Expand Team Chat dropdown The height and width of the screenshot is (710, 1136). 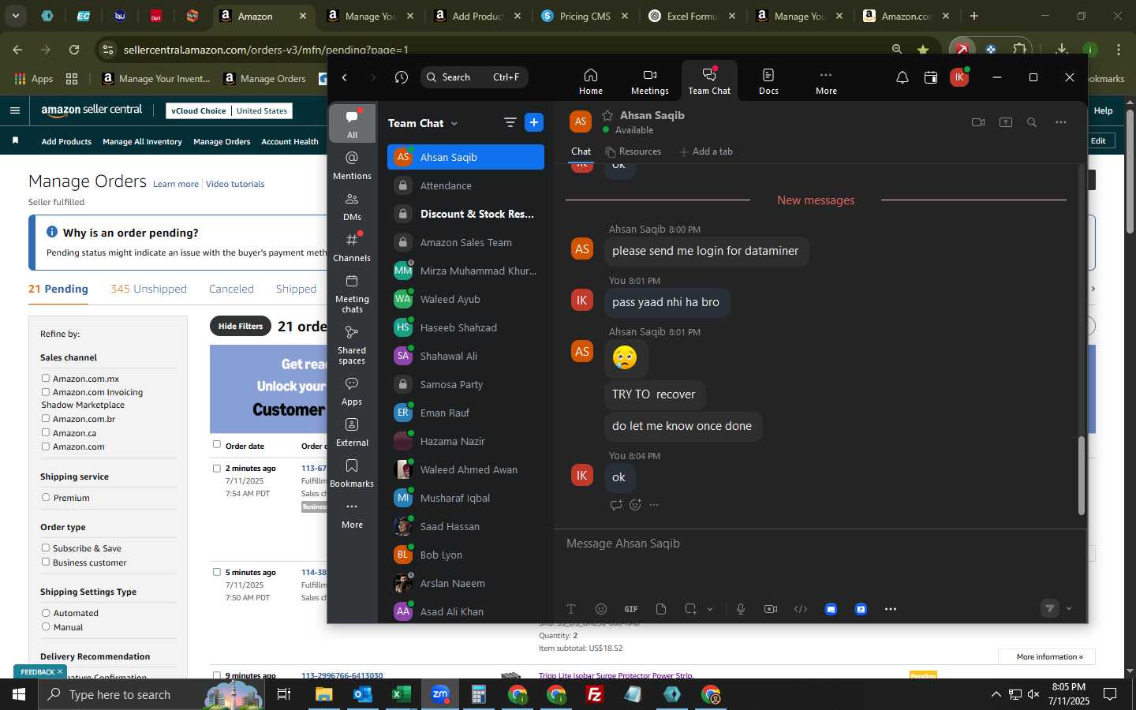click(x=454, y=123)
